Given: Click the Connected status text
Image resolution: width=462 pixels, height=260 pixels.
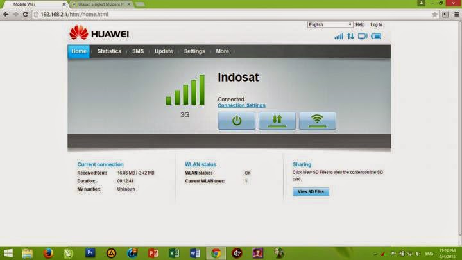Looking at the screenshot, I should (231, 100).
